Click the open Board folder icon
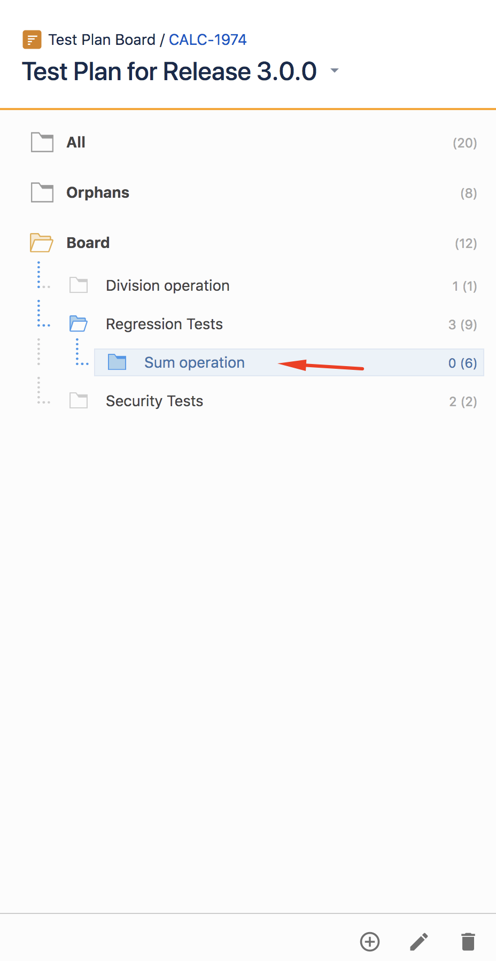The image size is (496, 961). pyautogui.click(x=42, y=243)
